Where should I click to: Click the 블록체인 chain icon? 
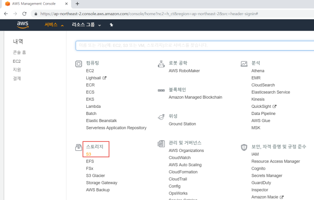[x=161, y=91]
